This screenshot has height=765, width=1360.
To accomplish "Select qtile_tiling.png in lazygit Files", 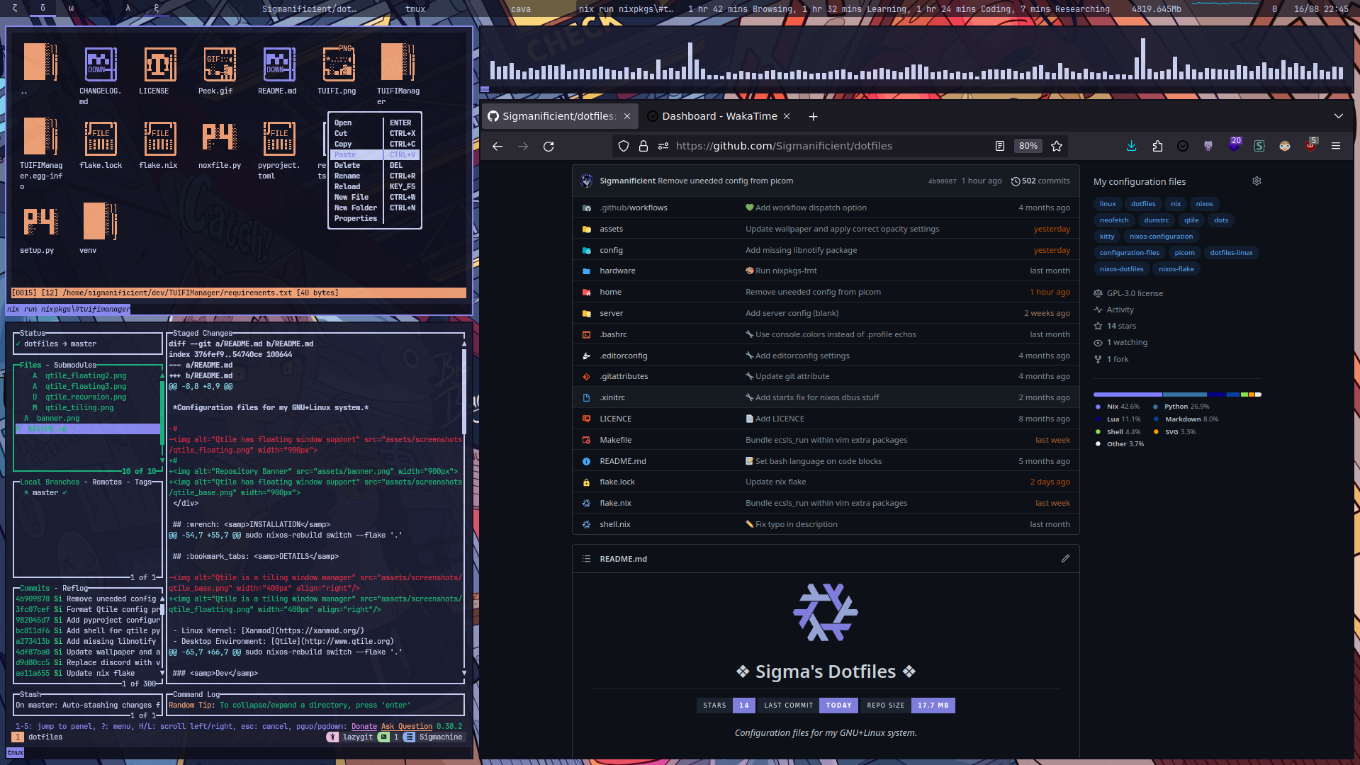I will 79,408.
